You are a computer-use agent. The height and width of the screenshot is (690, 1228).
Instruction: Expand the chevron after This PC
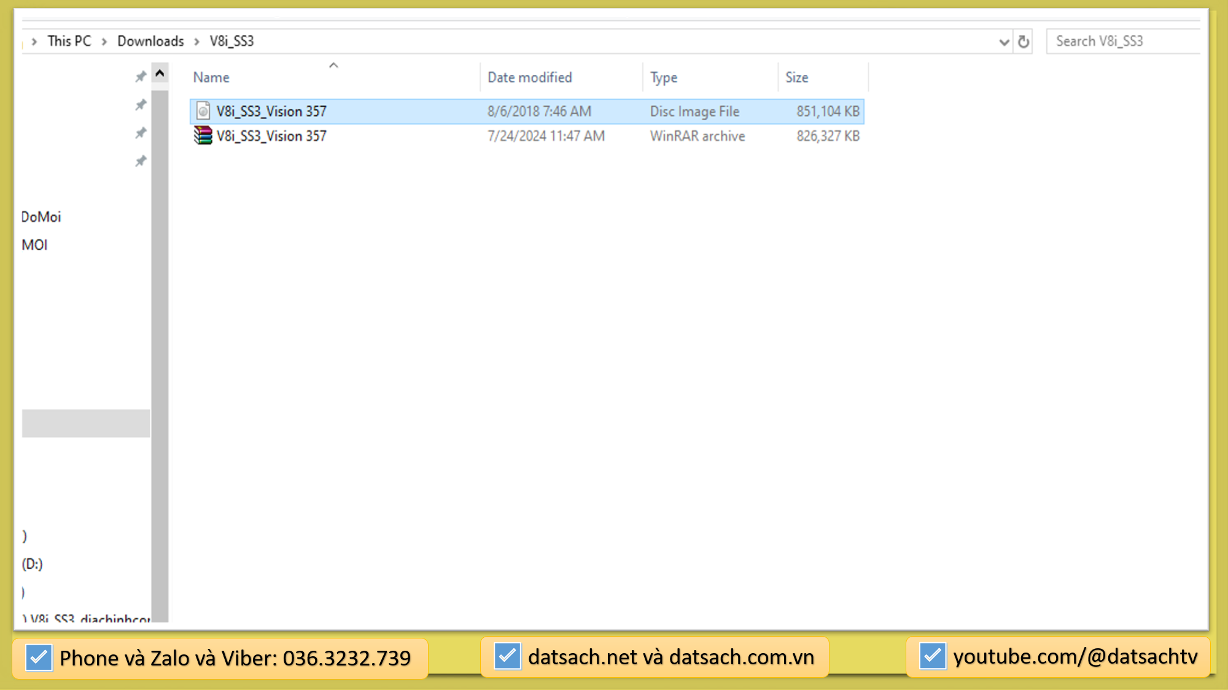point(104,42)
